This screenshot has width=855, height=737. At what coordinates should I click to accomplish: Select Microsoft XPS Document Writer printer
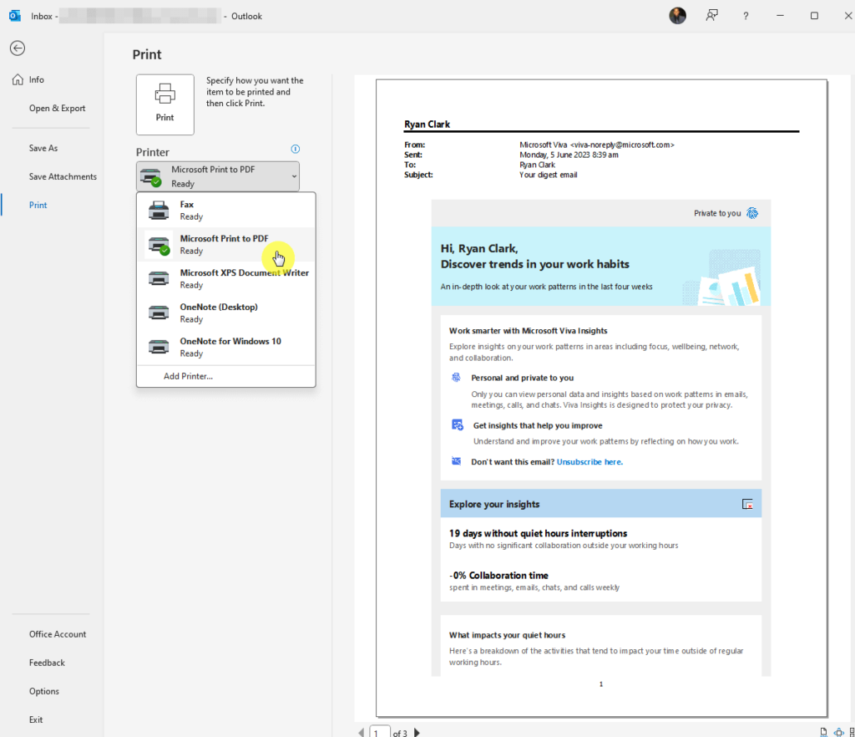point(225,278)
